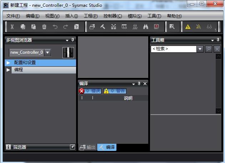Viewport: 225px width, 163px height.
Task: Open the toolbar overflow options arrow
Action: tap(216, 30)
